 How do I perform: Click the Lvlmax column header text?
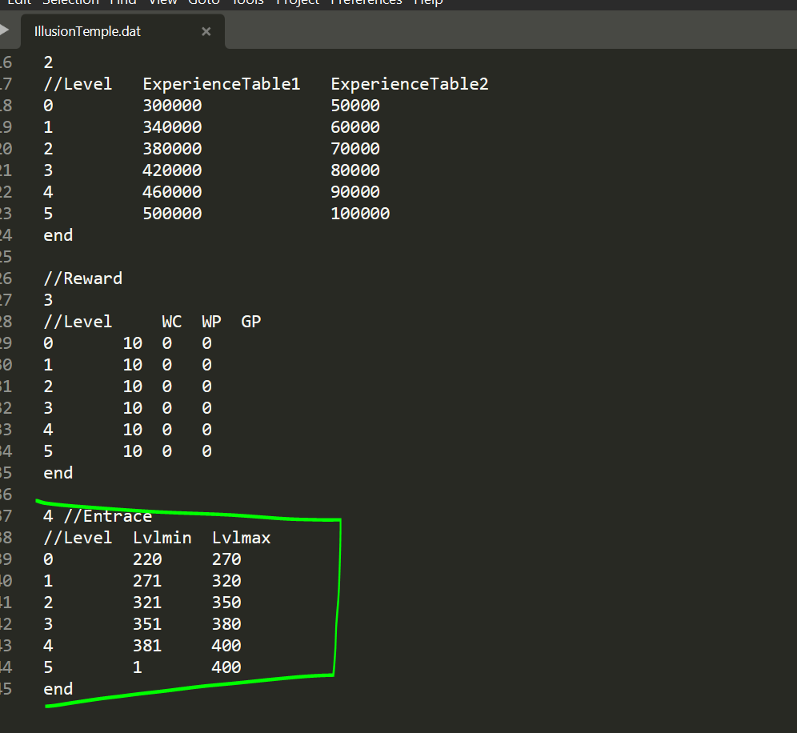click(241, 538)
